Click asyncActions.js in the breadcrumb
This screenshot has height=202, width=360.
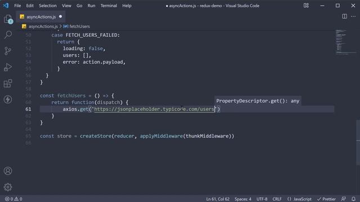[x=43, y=26]
